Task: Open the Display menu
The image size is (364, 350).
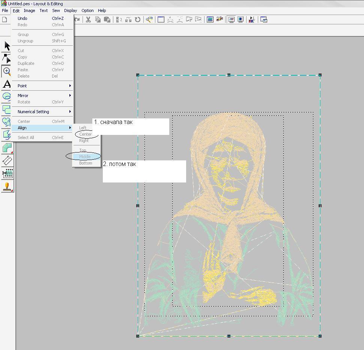Action: tap(70, 10)
